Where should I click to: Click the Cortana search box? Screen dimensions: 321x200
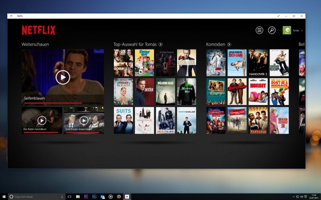[37, 196]
